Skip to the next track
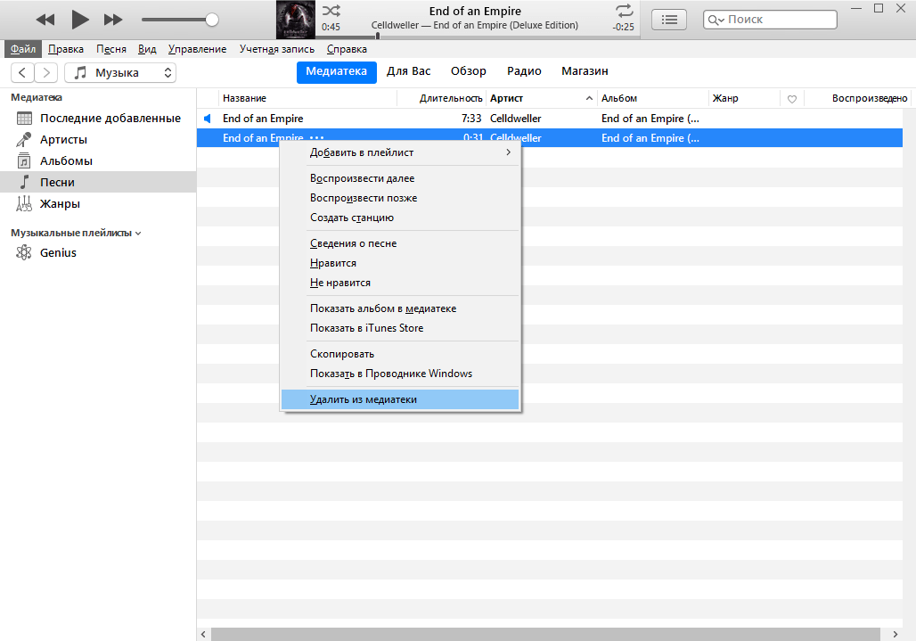 [x=113, y=19]
